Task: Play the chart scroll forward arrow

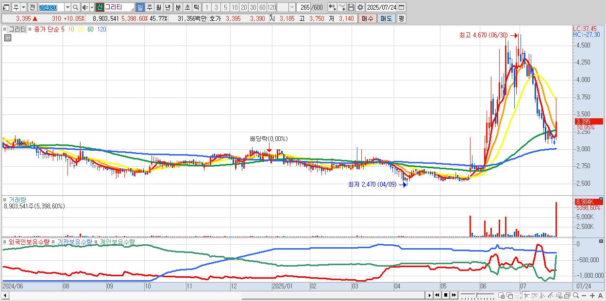Action: 430,295
